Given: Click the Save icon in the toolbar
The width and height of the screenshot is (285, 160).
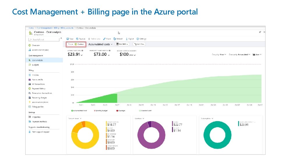Looking at the screenshot, I should 67,39.
